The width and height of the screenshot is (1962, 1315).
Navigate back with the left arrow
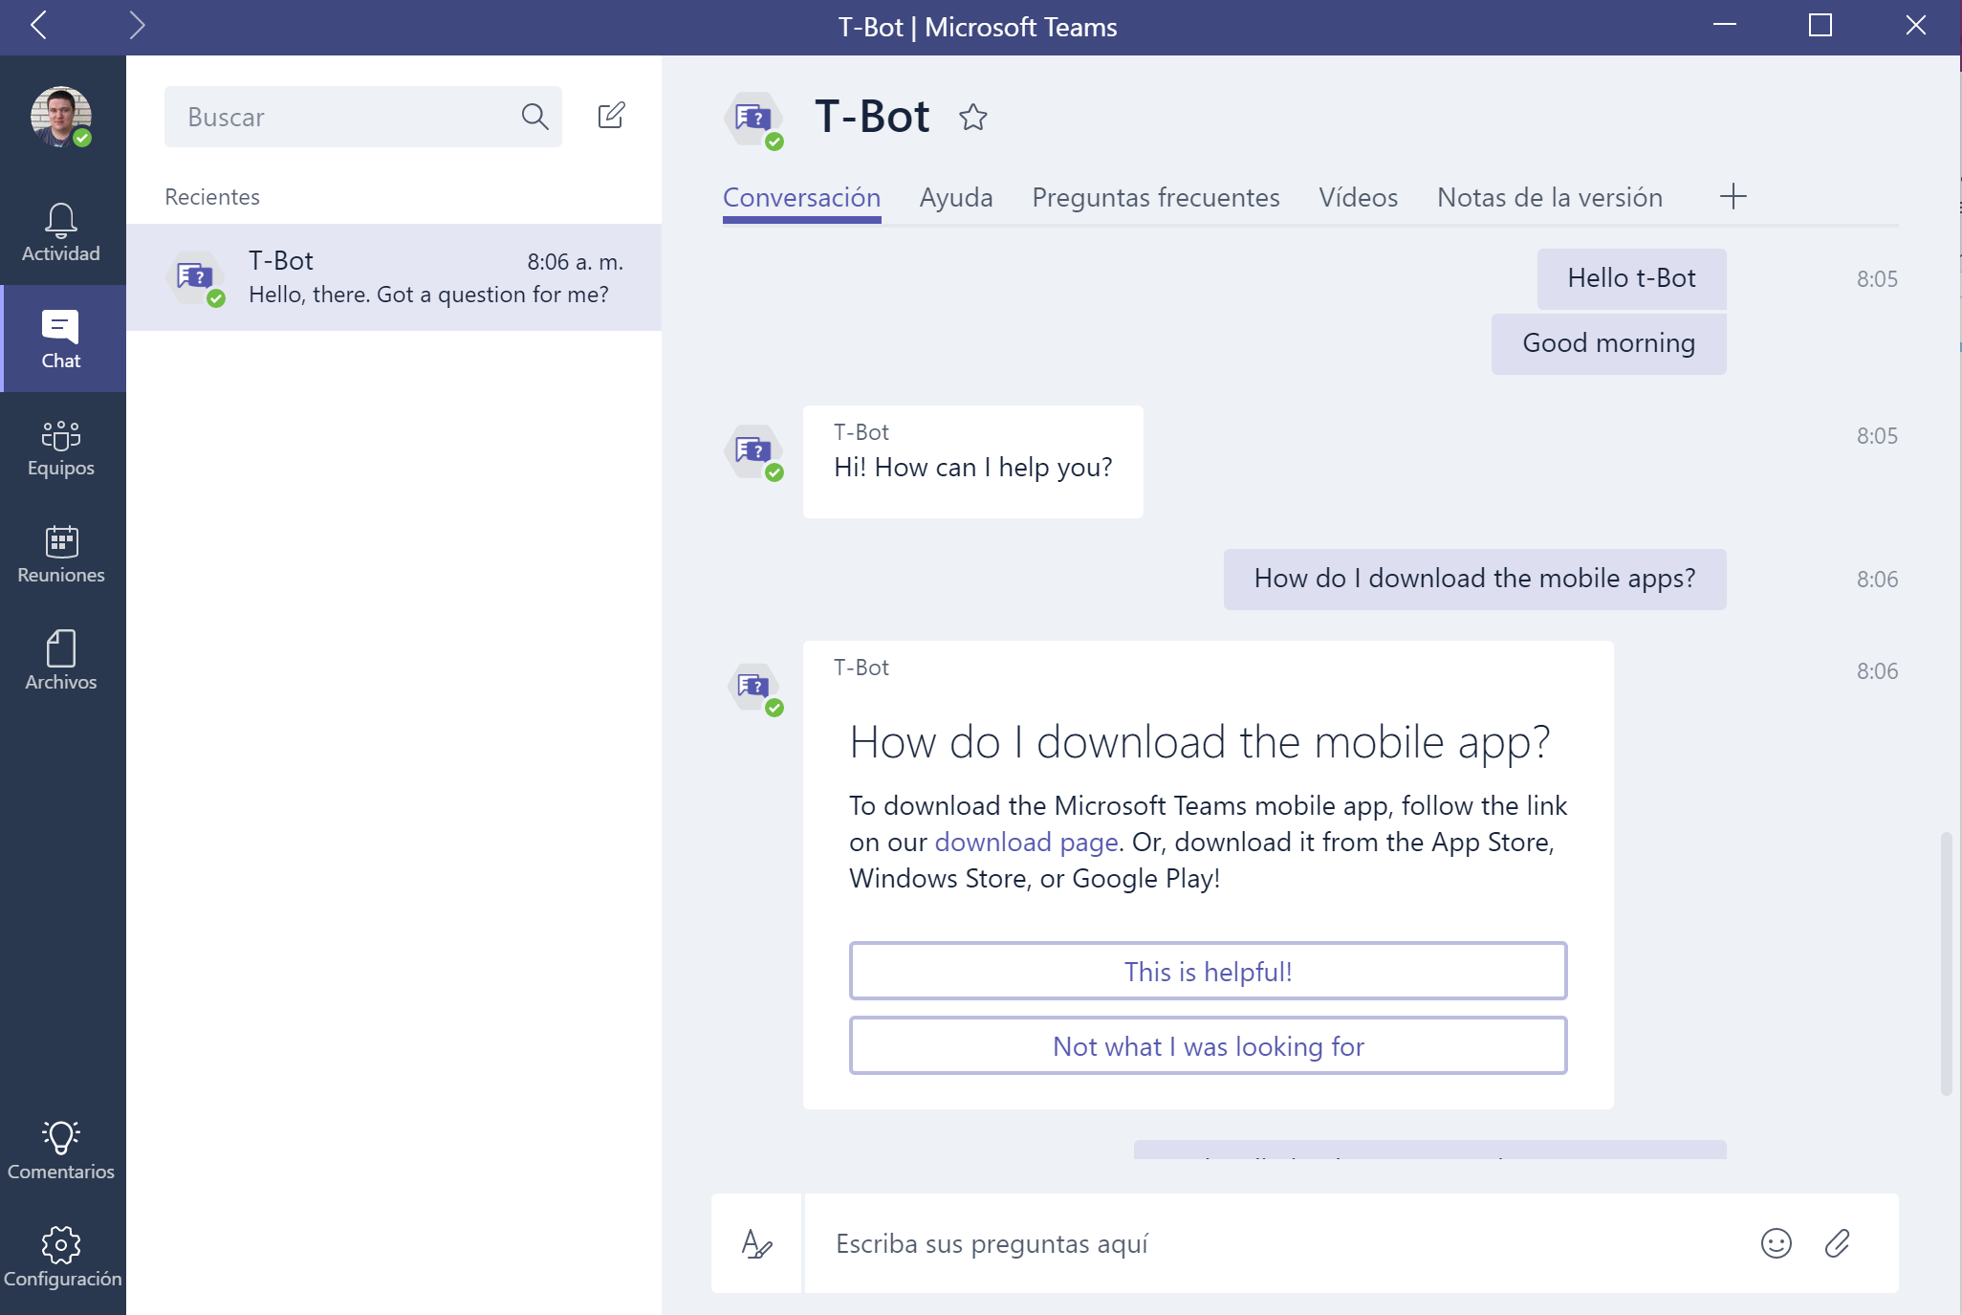pos(38,26)
